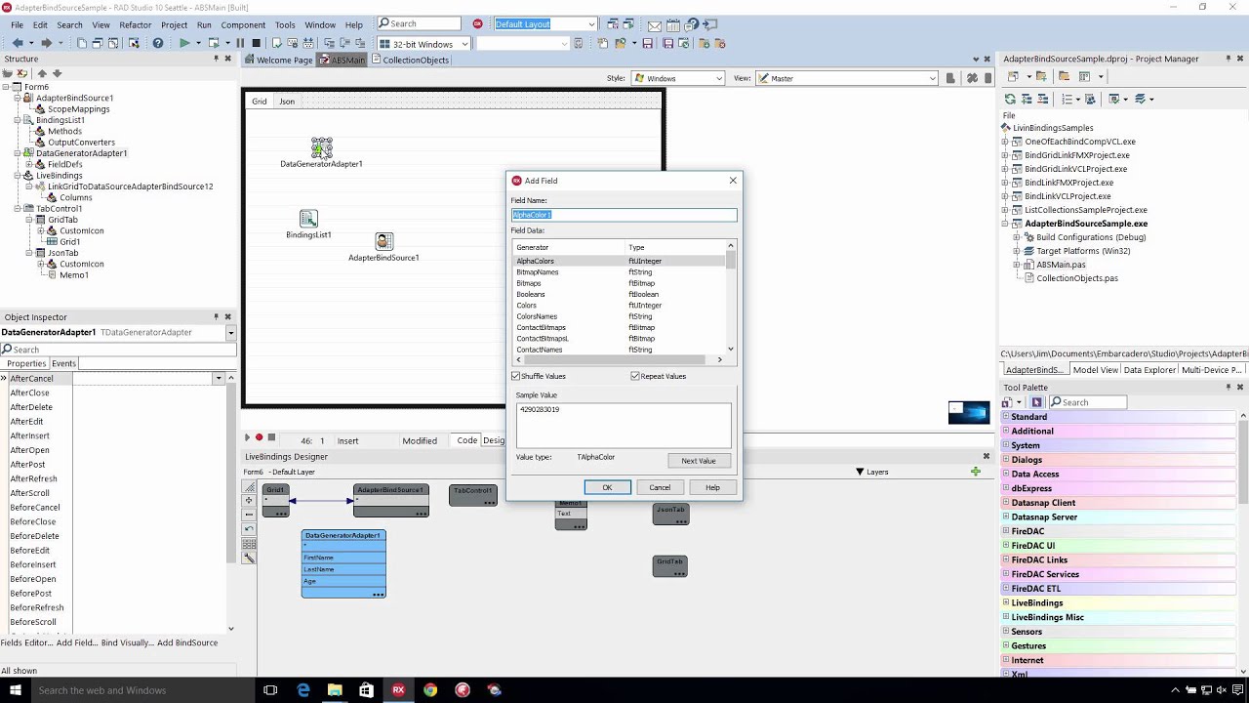This screenshot has height=703, width=1249.
Task: Click the Refresh icon in Project Manager toolbar
Action: pyautogui.click(x=1010, y=99)
